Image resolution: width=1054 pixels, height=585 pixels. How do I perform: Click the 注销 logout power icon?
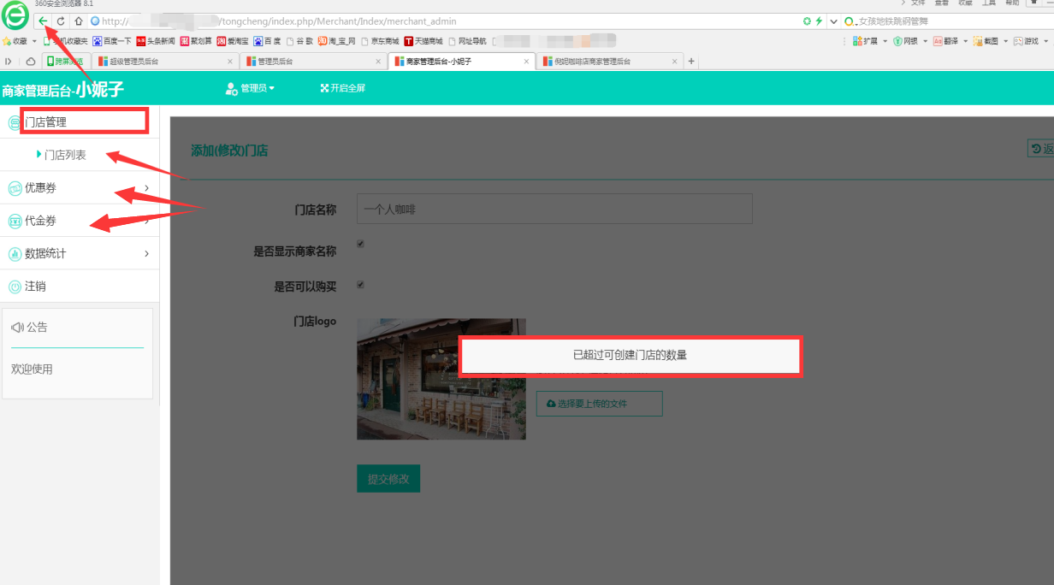coord(15,287)
